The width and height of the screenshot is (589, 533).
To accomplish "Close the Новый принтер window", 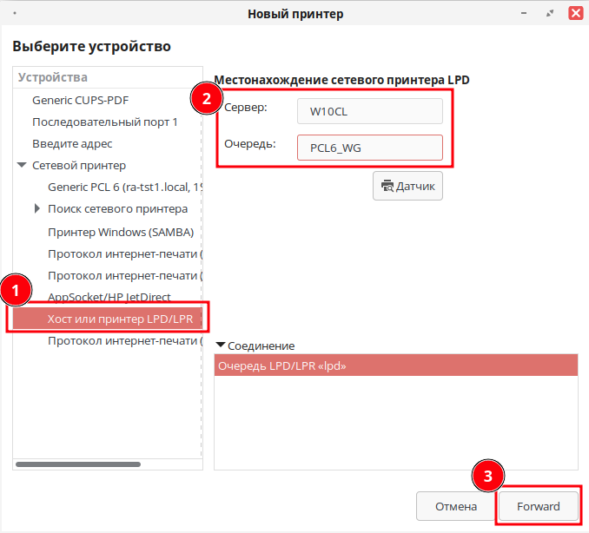I will coord(575,13).
